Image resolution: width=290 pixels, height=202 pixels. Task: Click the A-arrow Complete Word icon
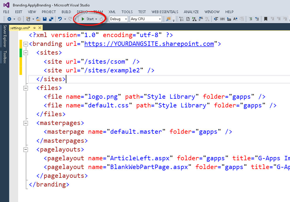click(x=235, y=19)
